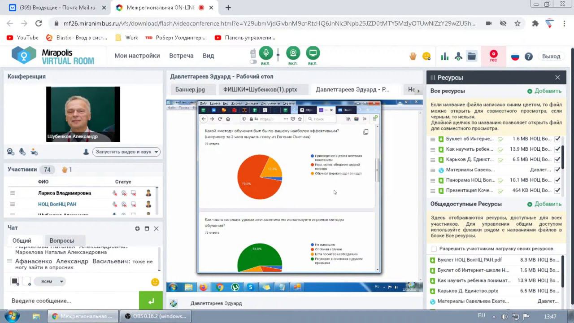
Task: Toggle checkbox for Панорама НОЦ Вол... resource
Action: point(557,180)
